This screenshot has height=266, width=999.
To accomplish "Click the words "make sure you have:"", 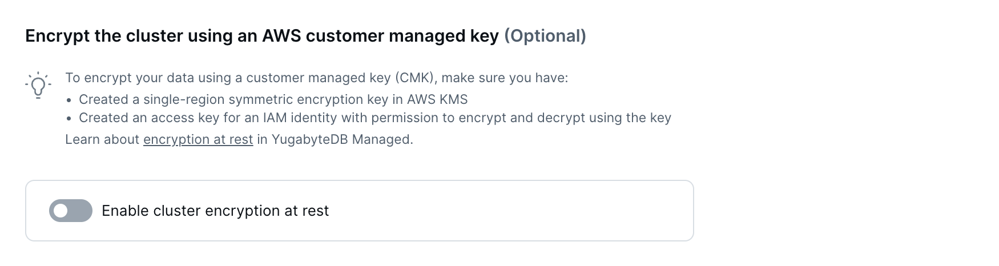I will point(505,78).
